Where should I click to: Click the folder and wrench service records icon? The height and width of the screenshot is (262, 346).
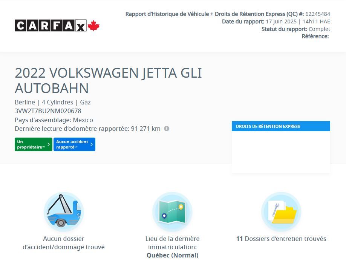(x=281, y=211)
